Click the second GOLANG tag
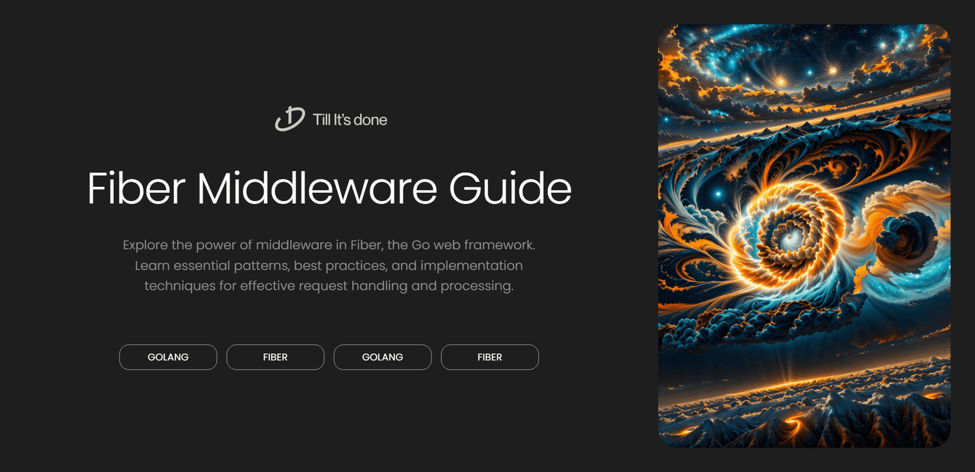The width and height of the screenshot is (975, 472). pos(383,357)
